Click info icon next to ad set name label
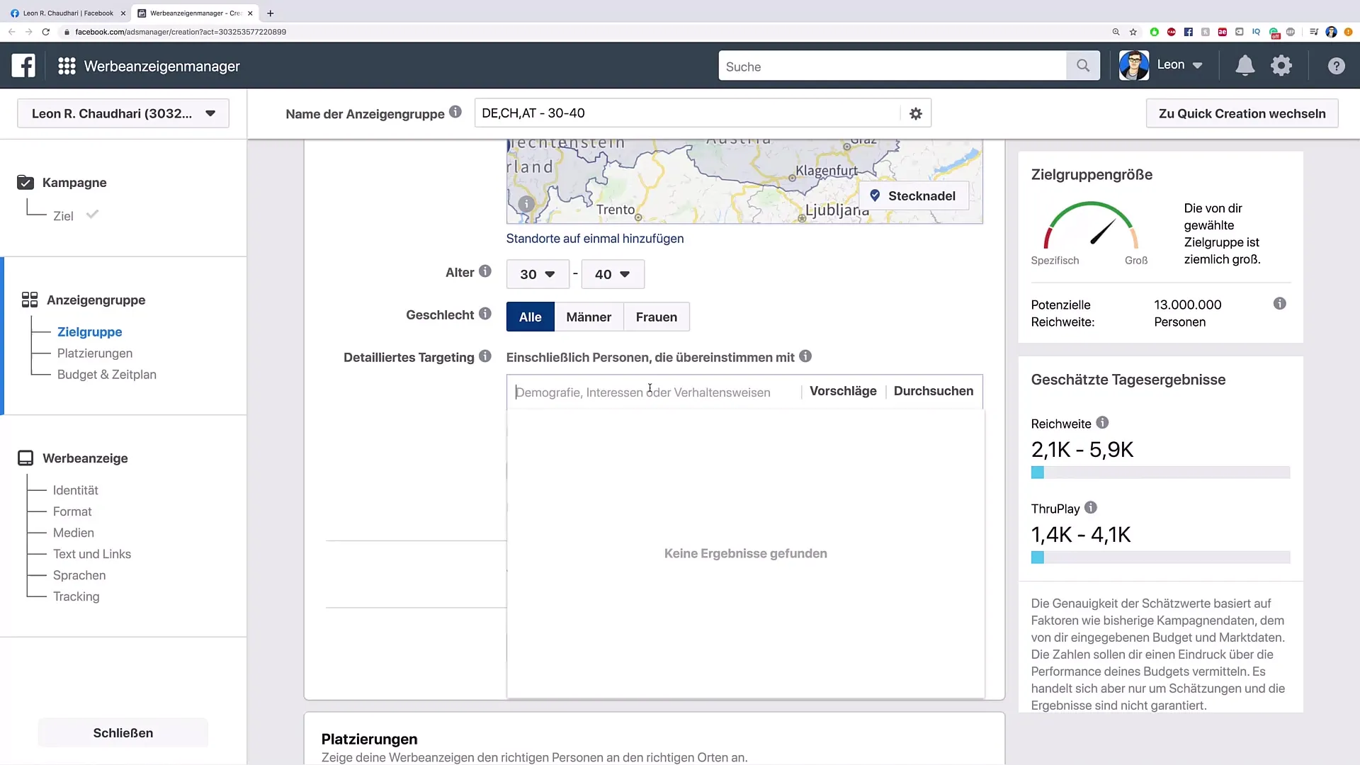This screenshot has height=765, width=1360. click(x=455, y=112)
